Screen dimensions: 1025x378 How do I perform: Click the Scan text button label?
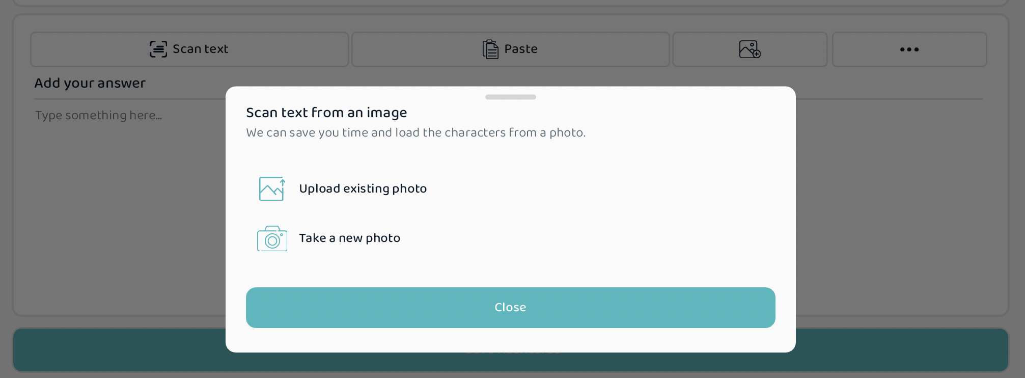click(x=200, y=49)
